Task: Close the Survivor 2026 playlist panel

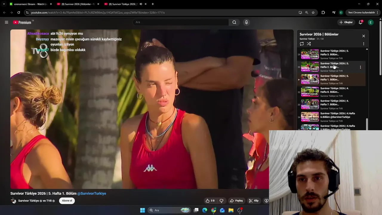Action: pos(363,36)
